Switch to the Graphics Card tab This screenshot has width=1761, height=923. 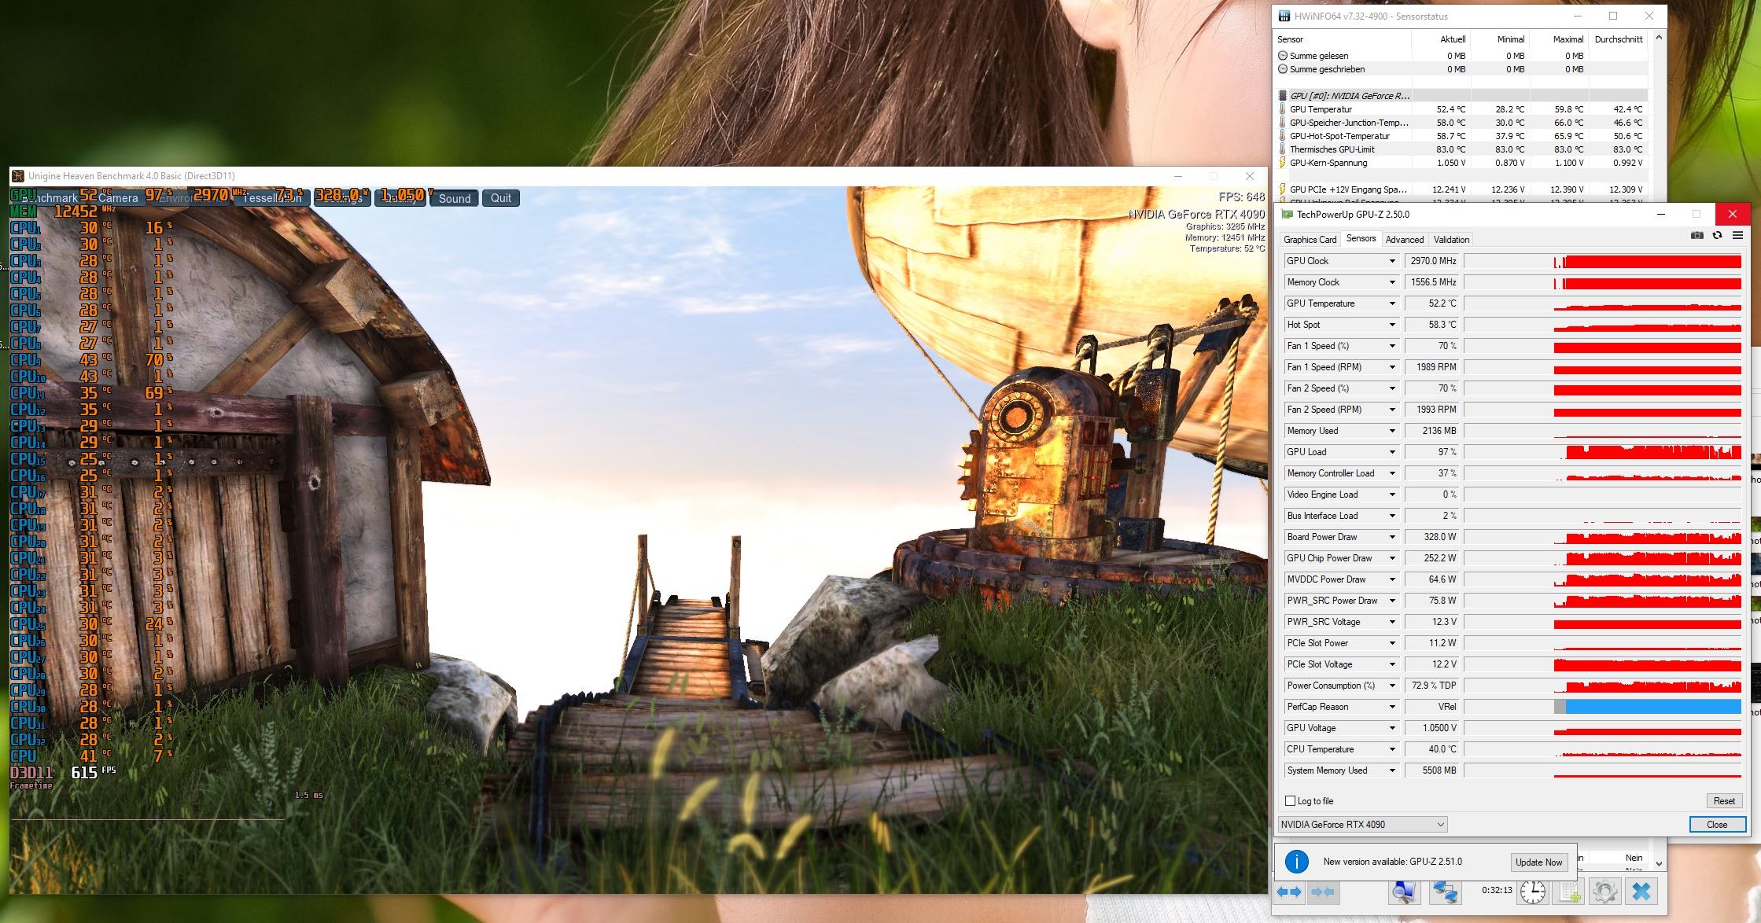click(1310, 240)
